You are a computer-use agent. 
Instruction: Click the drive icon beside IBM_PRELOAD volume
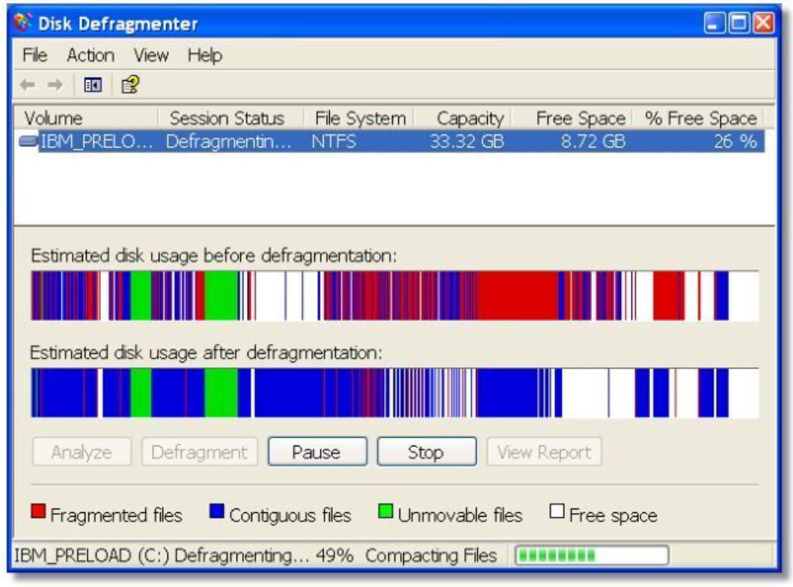pos(29,141)
